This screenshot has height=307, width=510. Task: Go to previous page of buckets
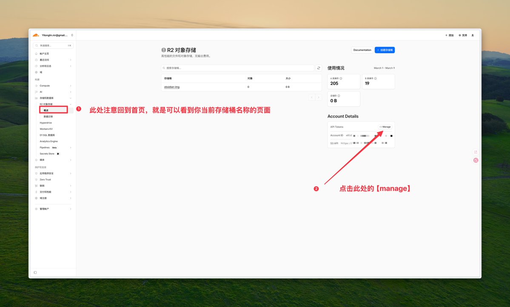312,97
